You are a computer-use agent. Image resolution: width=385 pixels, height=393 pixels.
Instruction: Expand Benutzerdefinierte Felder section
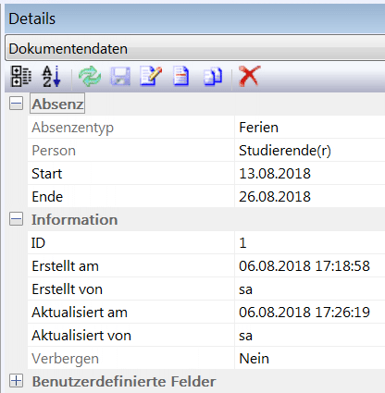pyautogui.click(x=16, y=381)
